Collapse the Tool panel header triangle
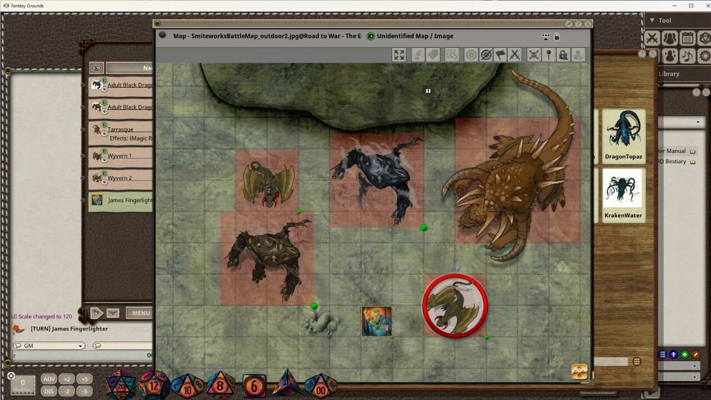The width and height of the screenshot is (711, 400). click(652, 20)
